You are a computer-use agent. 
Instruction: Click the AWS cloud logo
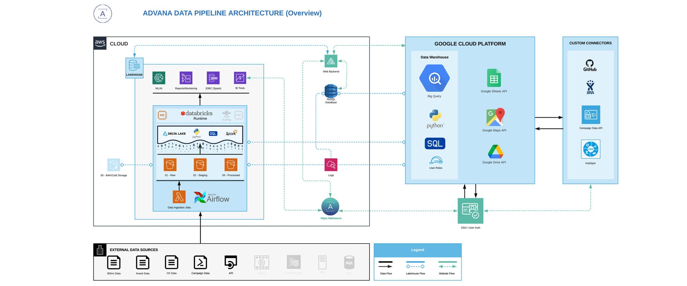[x=100, y=43]
